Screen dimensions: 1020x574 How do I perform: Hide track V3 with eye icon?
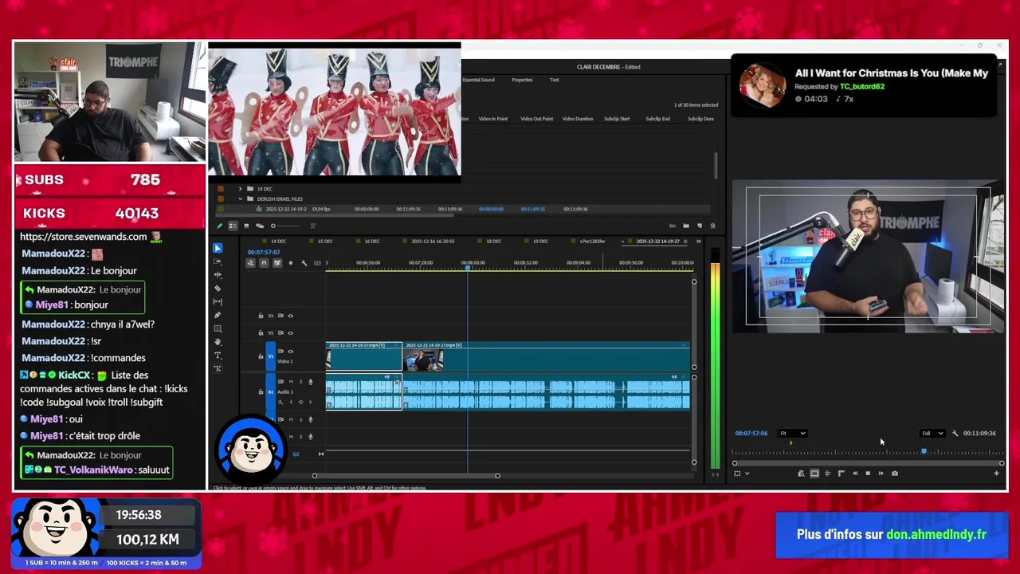pyautogui.click(x=290, y=316)
